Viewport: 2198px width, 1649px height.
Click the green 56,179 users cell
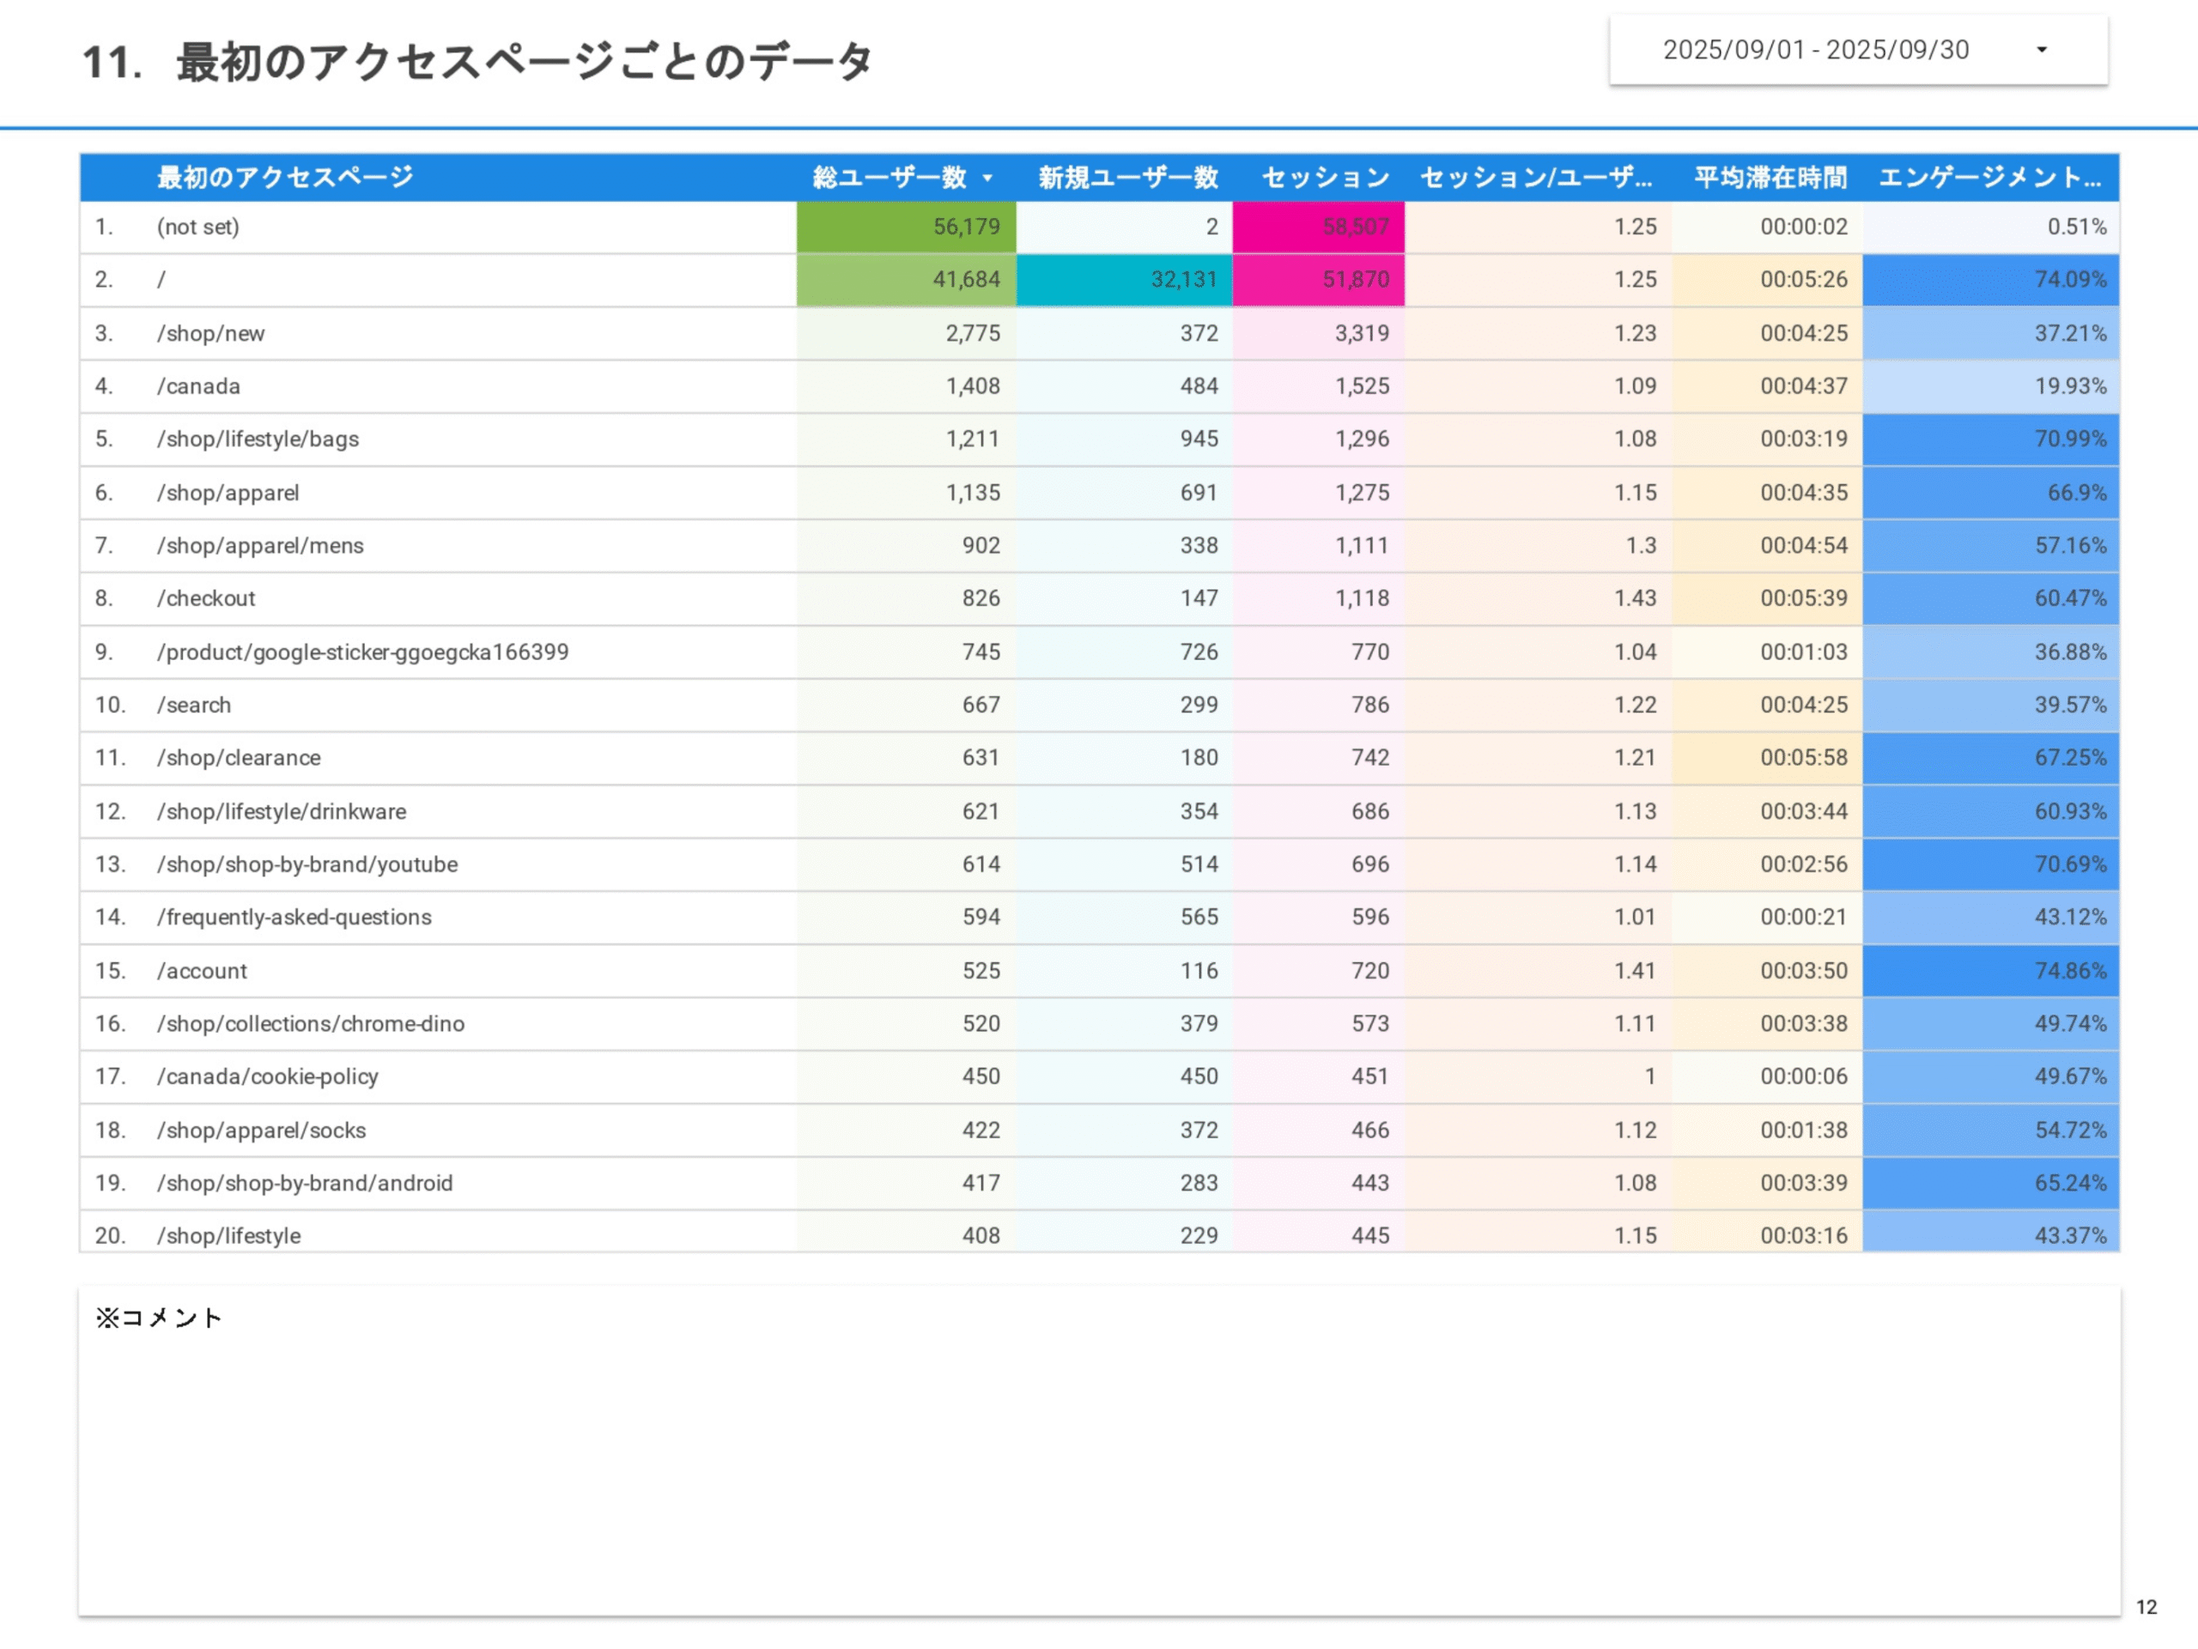905,227
